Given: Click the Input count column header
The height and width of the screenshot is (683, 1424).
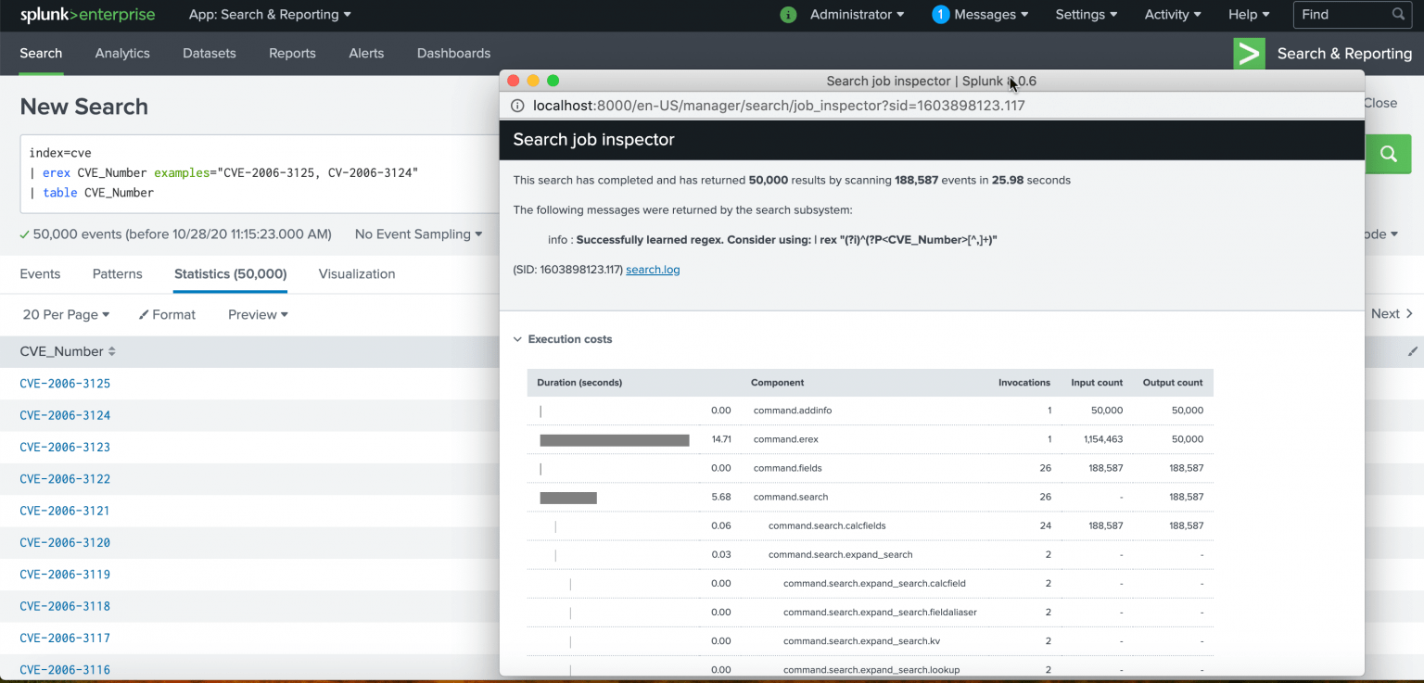Looking at the screenshot, I should pos(1097,383).
